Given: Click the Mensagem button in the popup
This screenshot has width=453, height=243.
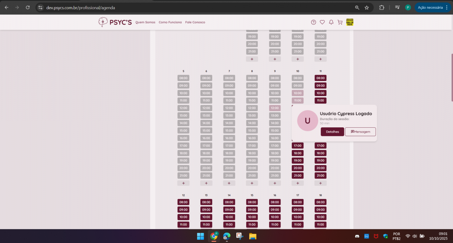Looking at the screenshot, I should point(360,131).
